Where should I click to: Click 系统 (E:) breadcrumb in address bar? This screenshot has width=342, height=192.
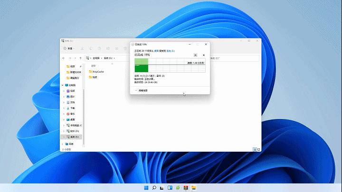[x=108, y=58]
